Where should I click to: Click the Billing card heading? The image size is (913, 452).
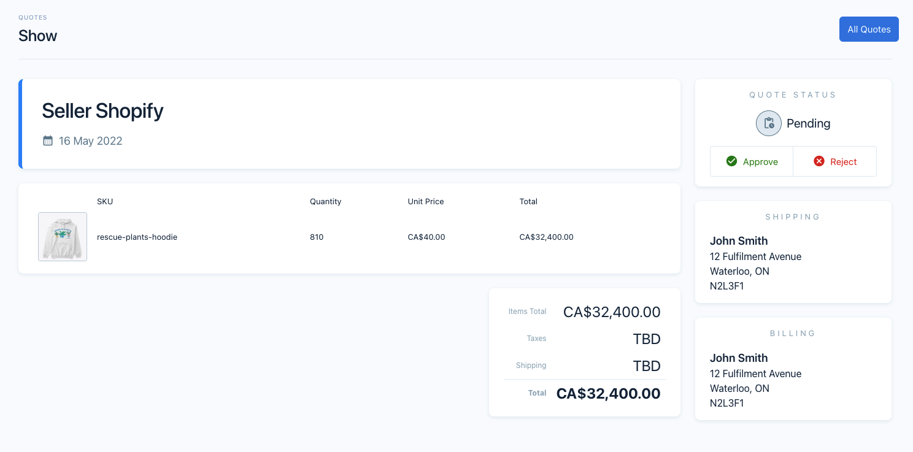click(x=793, y=334)
